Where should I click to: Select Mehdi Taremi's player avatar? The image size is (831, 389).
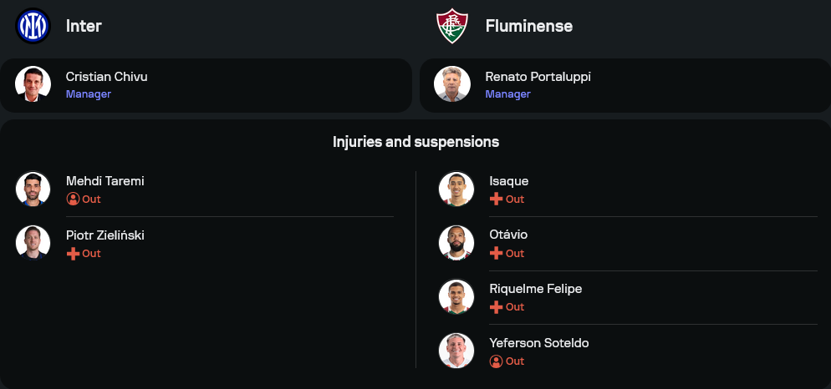[33, 189]
